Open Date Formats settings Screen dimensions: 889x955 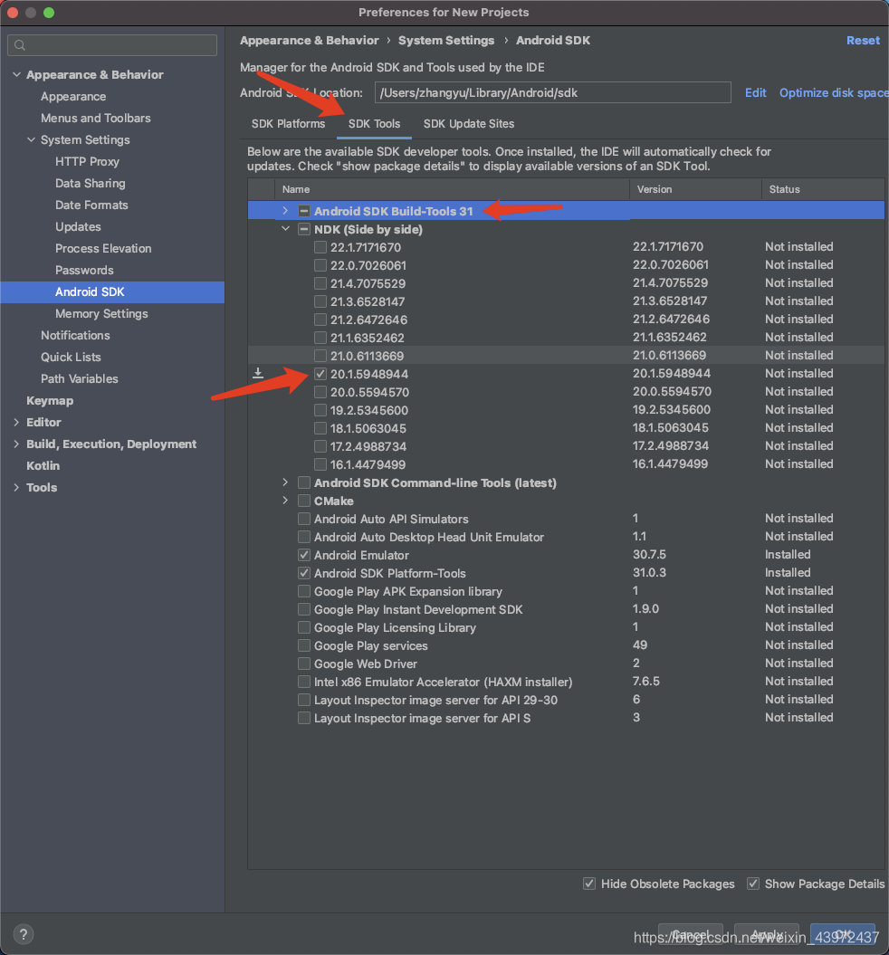click(x=91, y=205)
